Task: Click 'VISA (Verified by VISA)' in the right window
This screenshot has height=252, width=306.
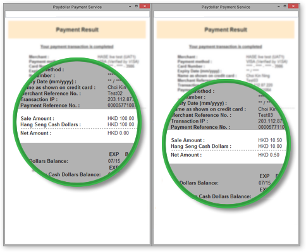Action: pos(267,61)
